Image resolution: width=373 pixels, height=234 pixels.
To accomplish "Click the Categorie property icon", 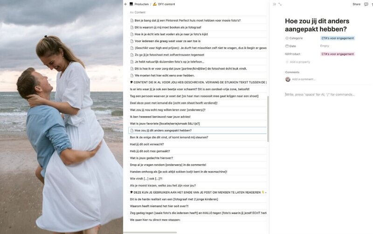I will 287,38.
